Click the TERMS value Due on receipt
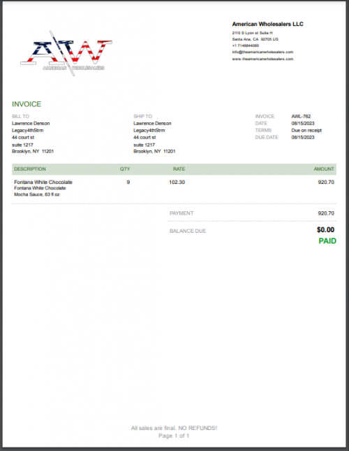The image size is (349, 451). [x=306, y=130]
